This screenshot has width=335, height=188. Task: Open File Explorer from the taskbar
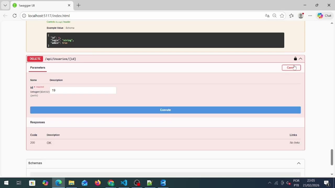click(x=71, y=183)
